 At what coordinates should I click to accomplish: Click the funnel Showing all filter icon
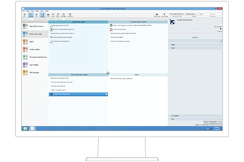164,15
